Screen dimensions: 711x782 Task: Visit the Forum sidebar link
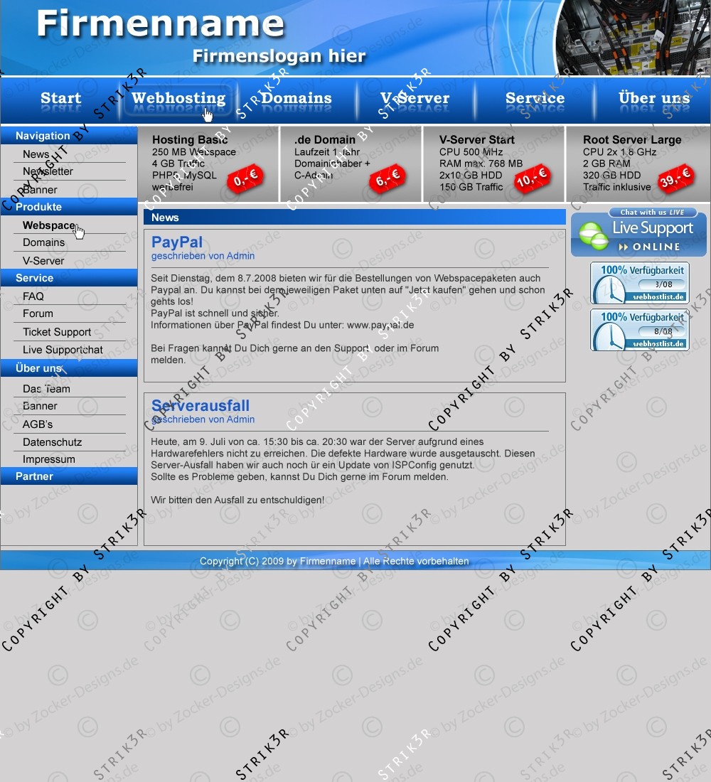pyautogui.click(x=38, y=314)
